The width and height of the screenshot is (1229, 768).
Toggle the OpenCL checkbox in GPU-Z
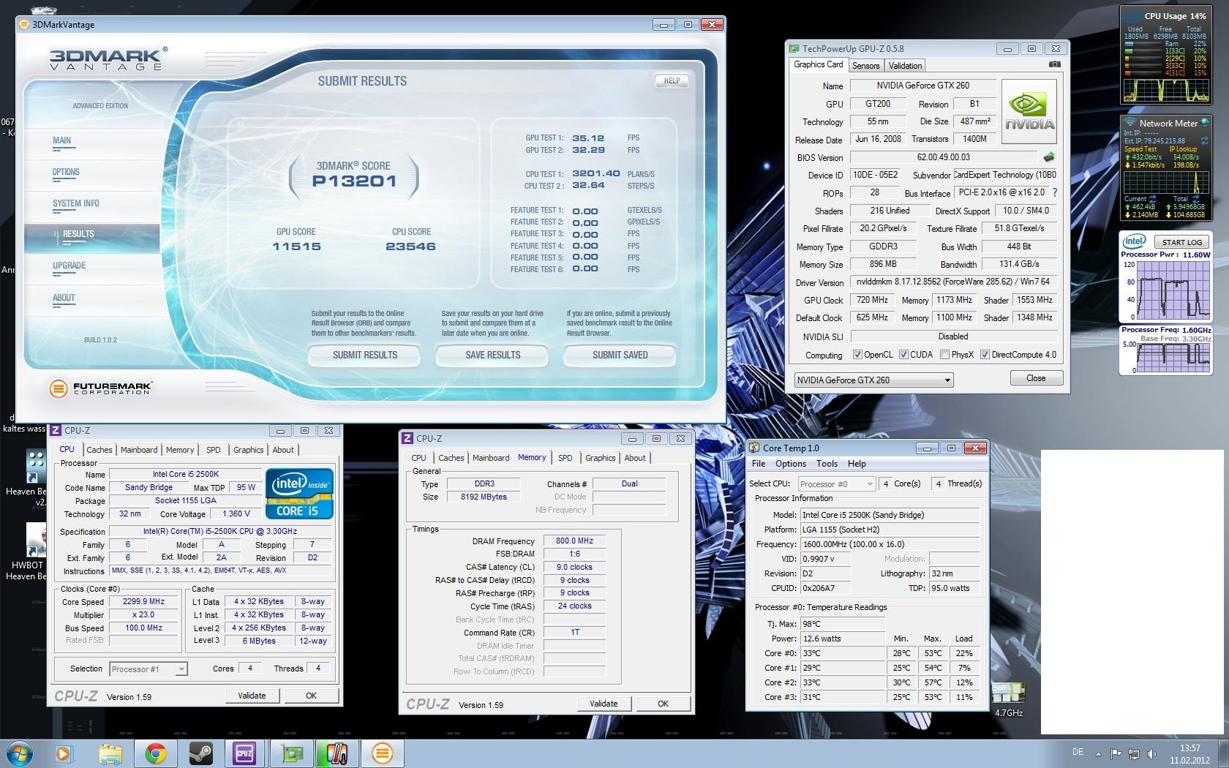[x=857, y=355]
